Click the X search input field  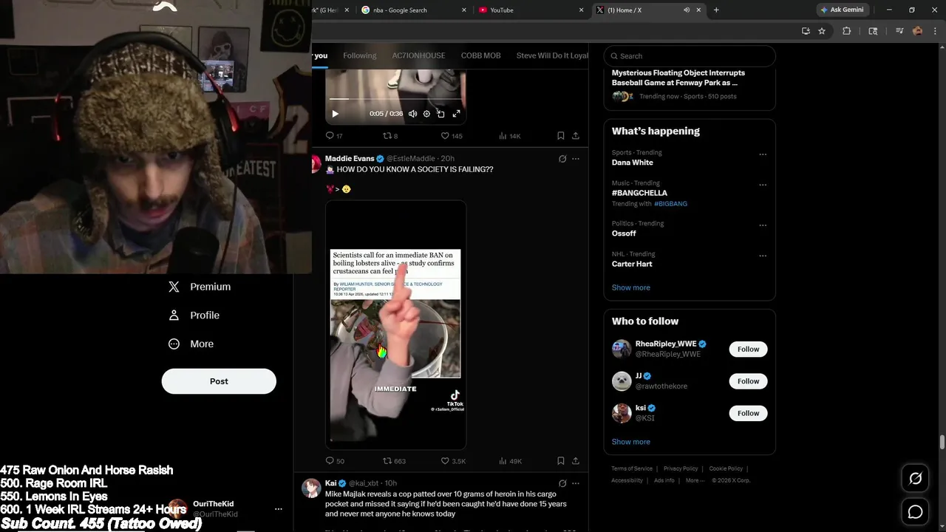(x=690, y=56)
